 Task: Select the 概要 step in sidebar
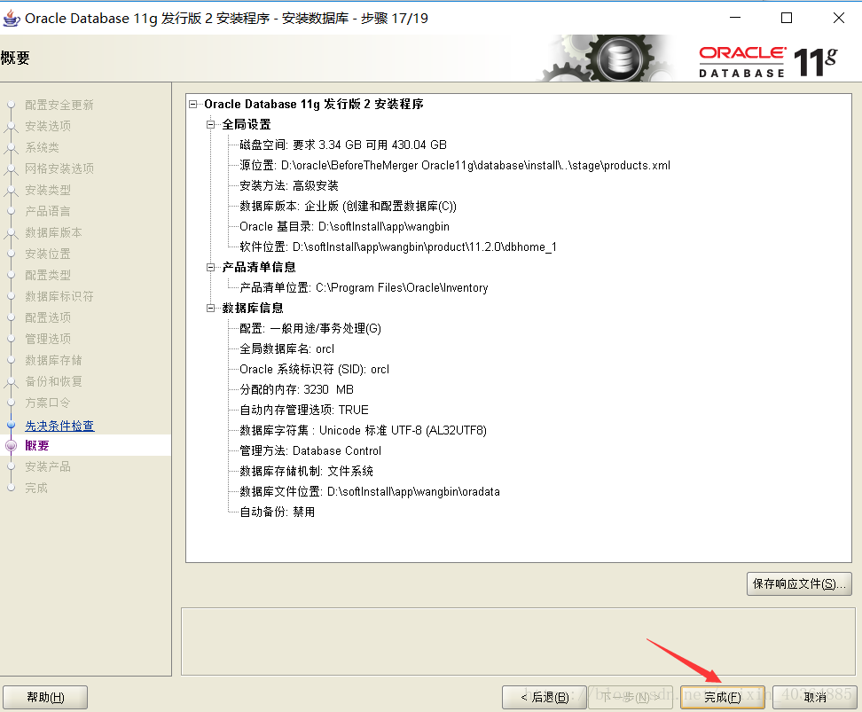coord(37,445)
